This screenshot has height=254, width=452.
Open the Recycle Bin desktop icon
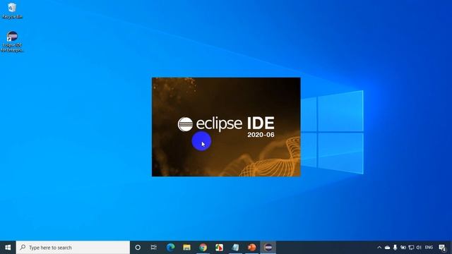[12, 11]
